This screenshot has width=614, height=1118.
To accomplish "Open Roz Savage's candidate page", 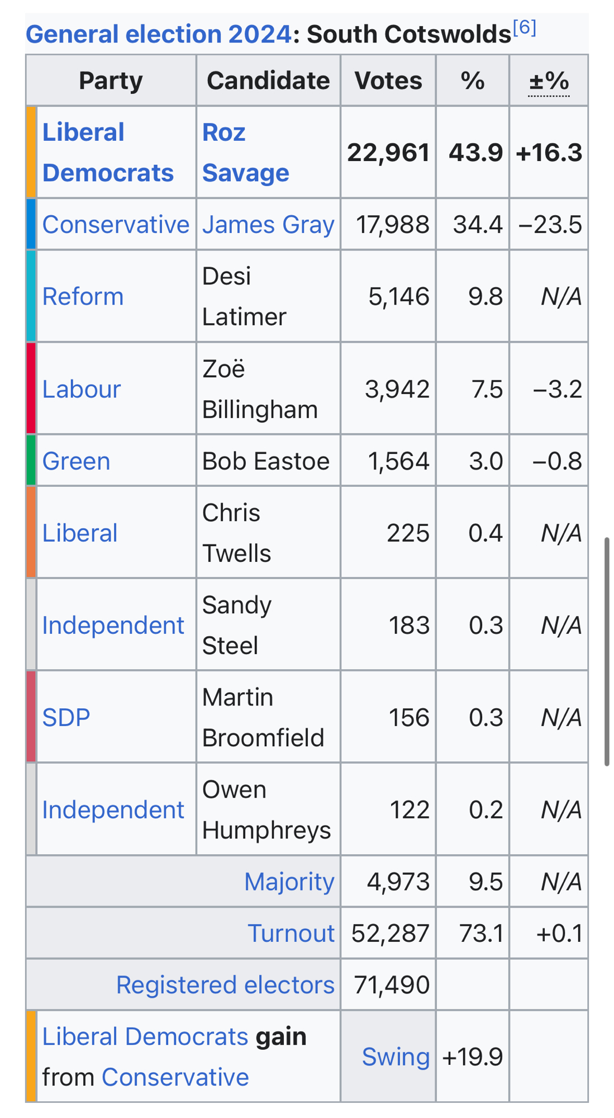I will pos(245,153).
